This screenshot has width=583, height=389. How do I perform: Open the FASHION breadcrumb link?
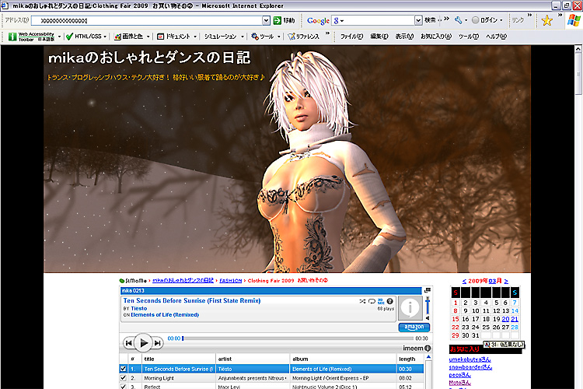click(231, 281)
